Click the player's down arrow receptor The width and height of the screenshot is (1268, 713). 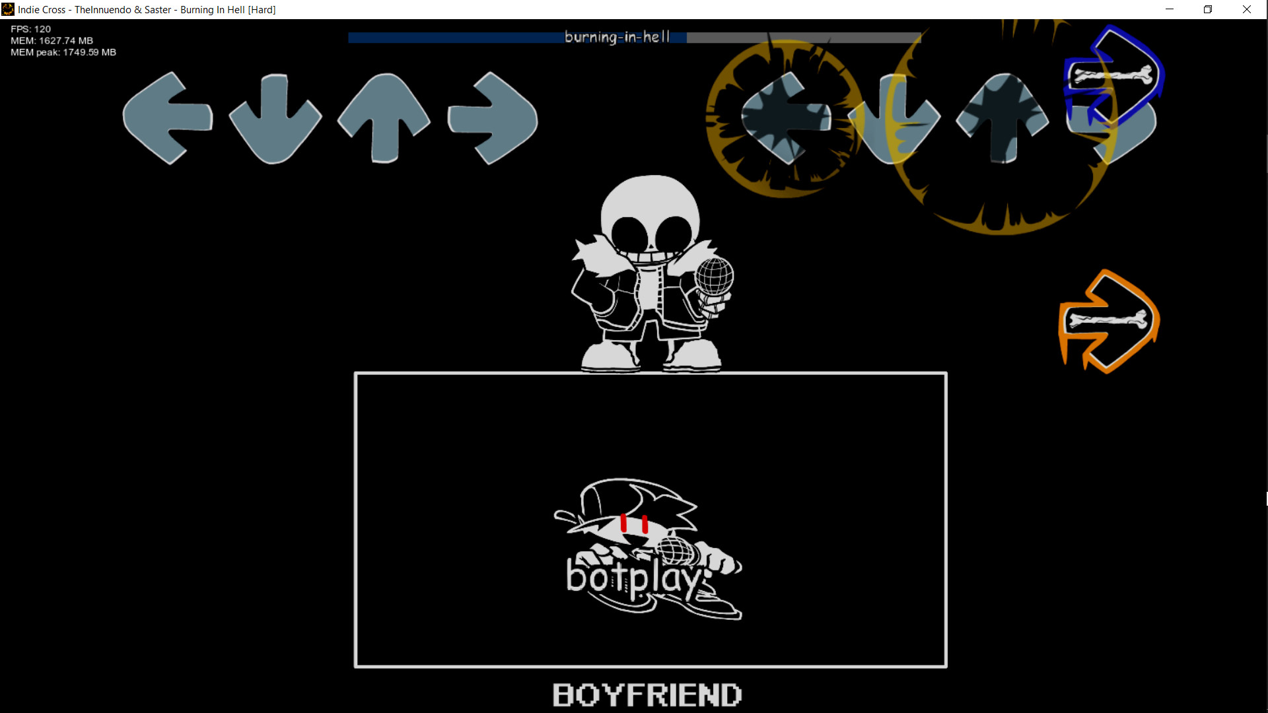[x=894, y=119]
